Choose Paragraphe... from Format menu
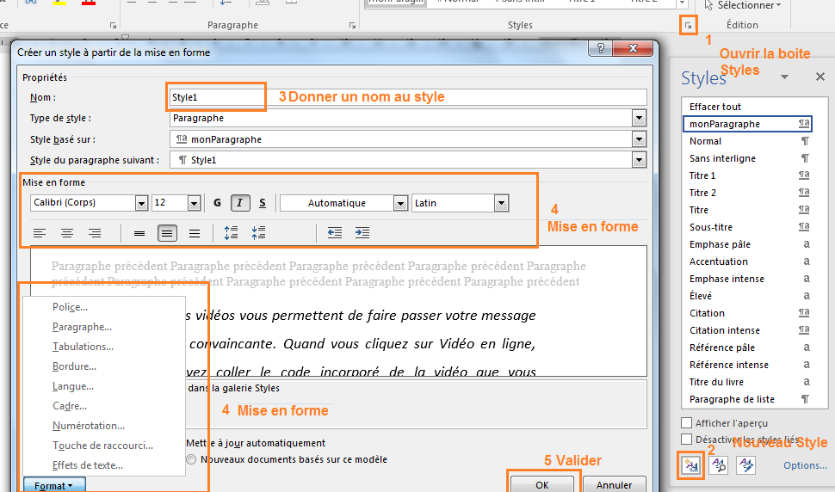835x492 pixels. (x=82, y=327)
